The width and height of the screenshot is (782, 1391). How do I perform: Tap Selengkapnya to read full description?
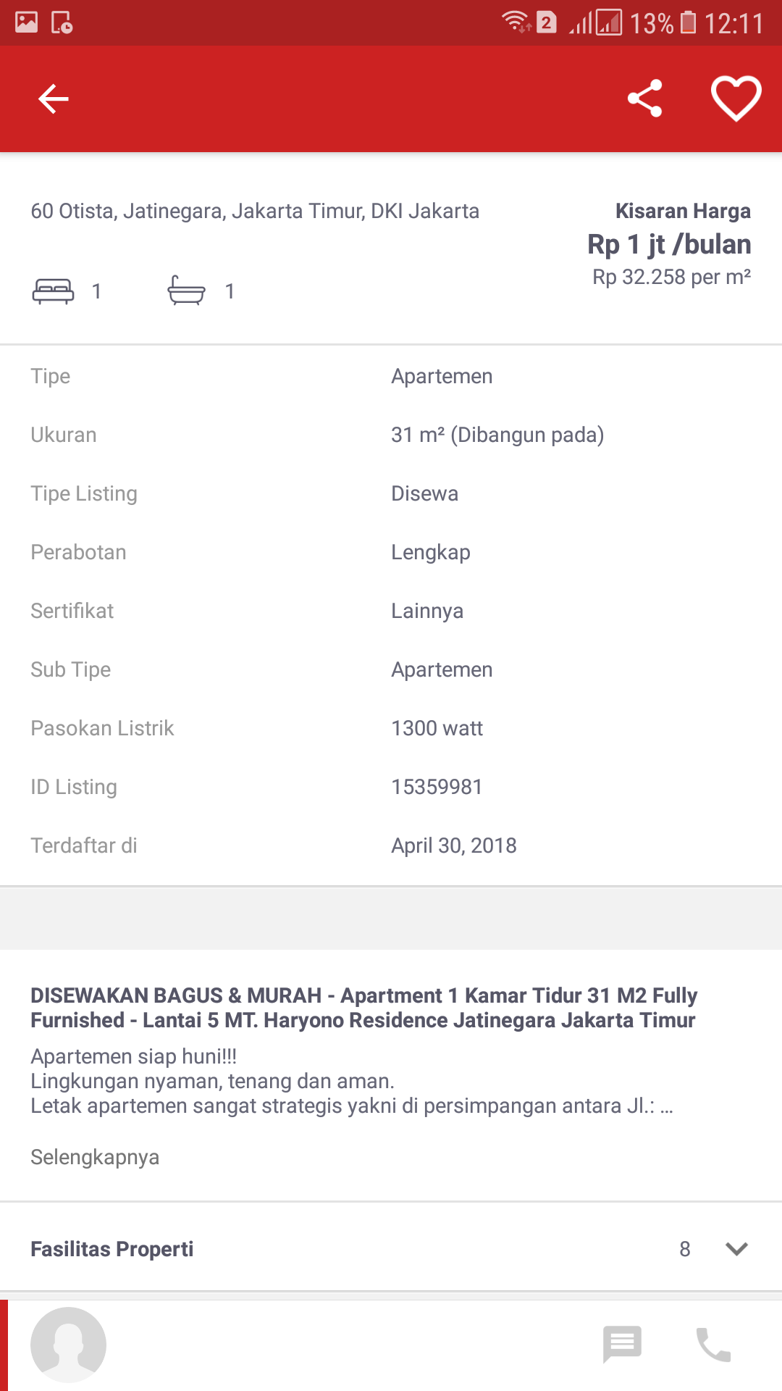95,1157
